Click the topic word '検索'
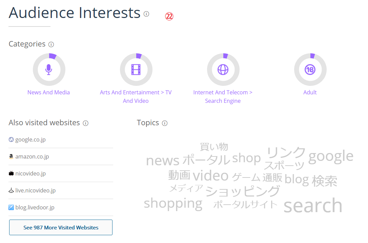Image resolution: width=368 pixels, height=243 pixels. pyautogui.click(x=325, y=181)
